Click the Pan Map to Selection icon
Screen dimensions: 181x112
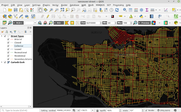[x=46, y=10]
